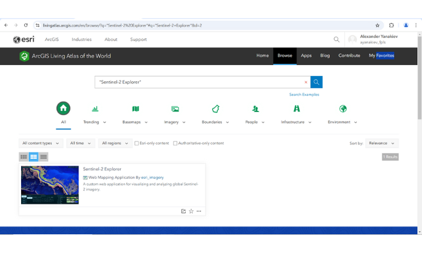
Task: Select the Environment globe icon
Action: point(343,108)
